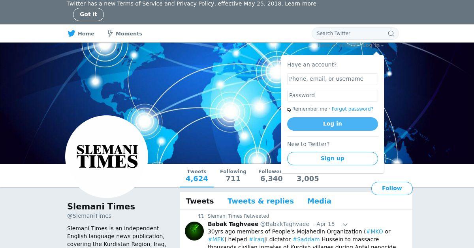Collapse the Log in dropdown caret
The image size is (474, 248).
[382, 46]
